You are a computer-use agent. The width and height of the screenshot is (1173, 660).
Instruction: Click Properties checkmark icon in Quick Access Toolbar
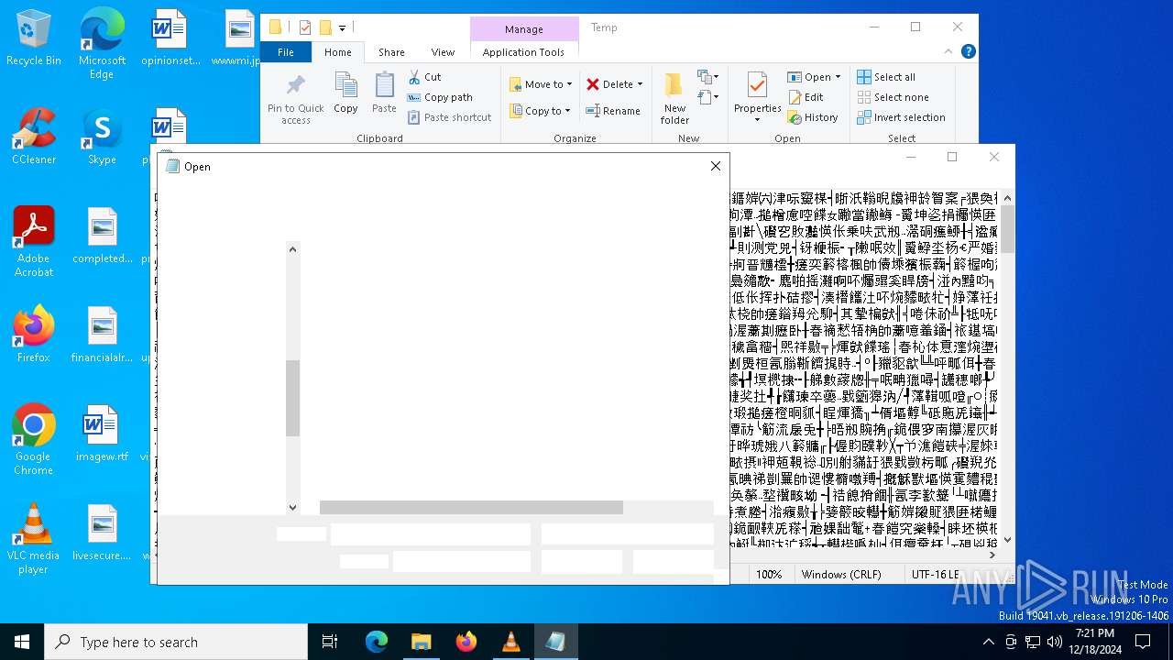(x=305, y=27)
